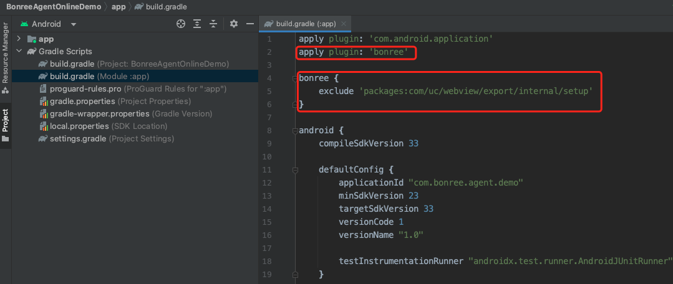Collapse the Gradle Scripts node

pos(19,51)
